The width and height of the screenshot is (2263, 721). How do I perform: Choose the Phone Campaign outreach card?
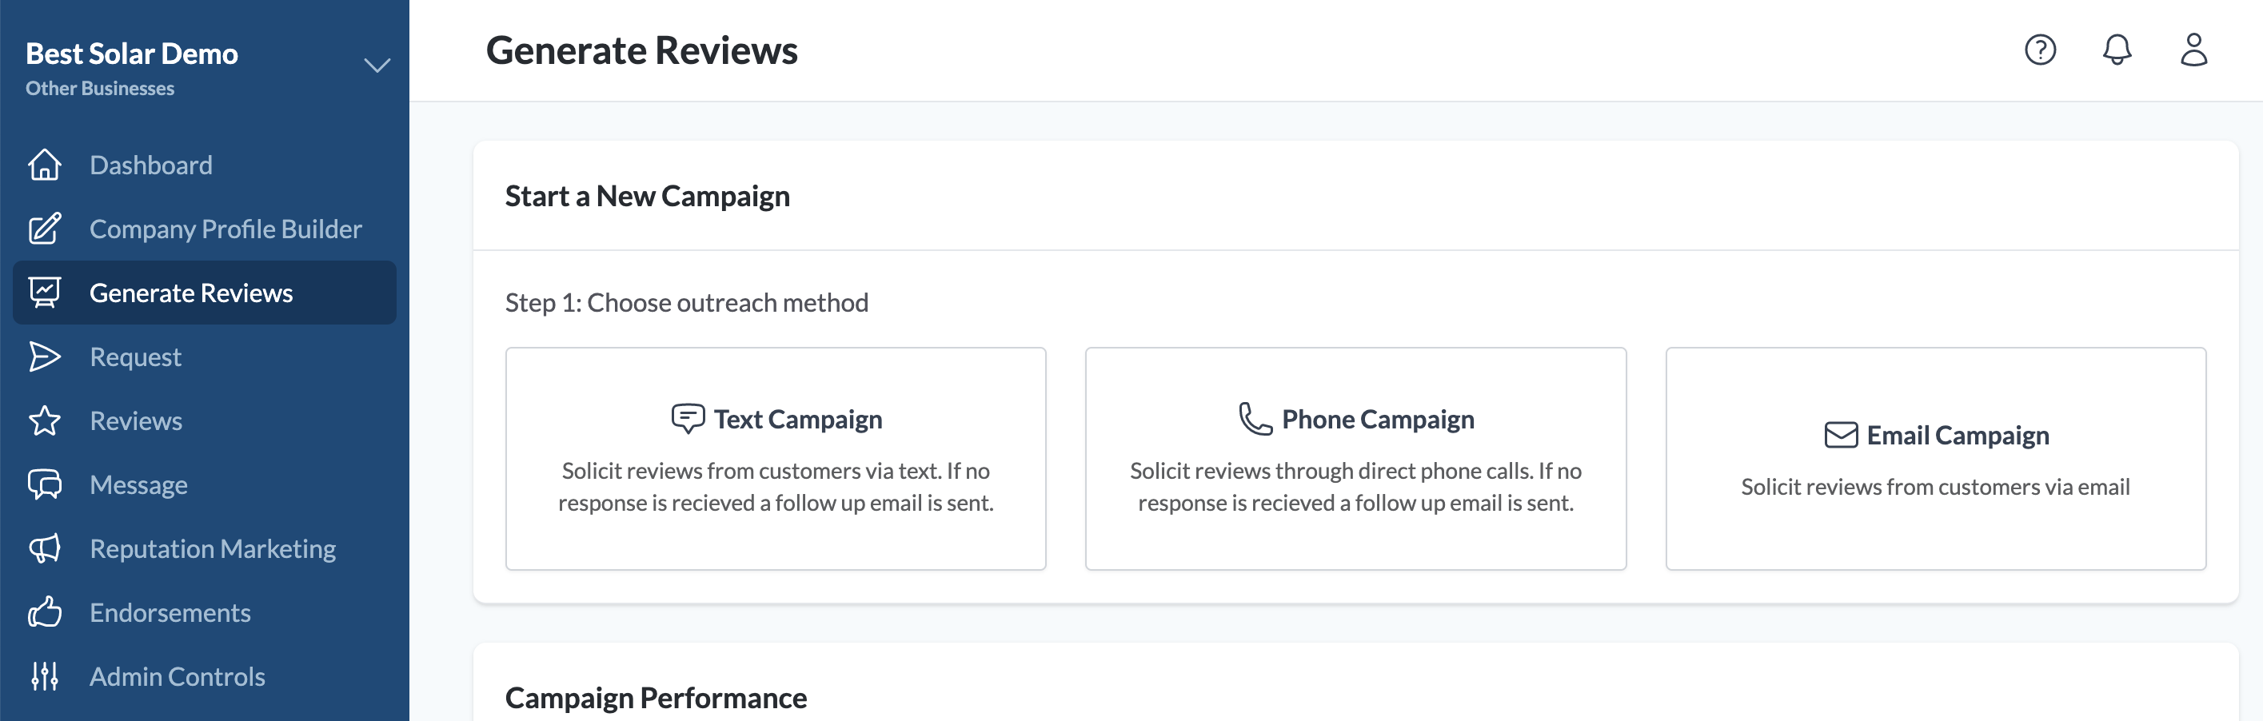[x=1355, y=459]
